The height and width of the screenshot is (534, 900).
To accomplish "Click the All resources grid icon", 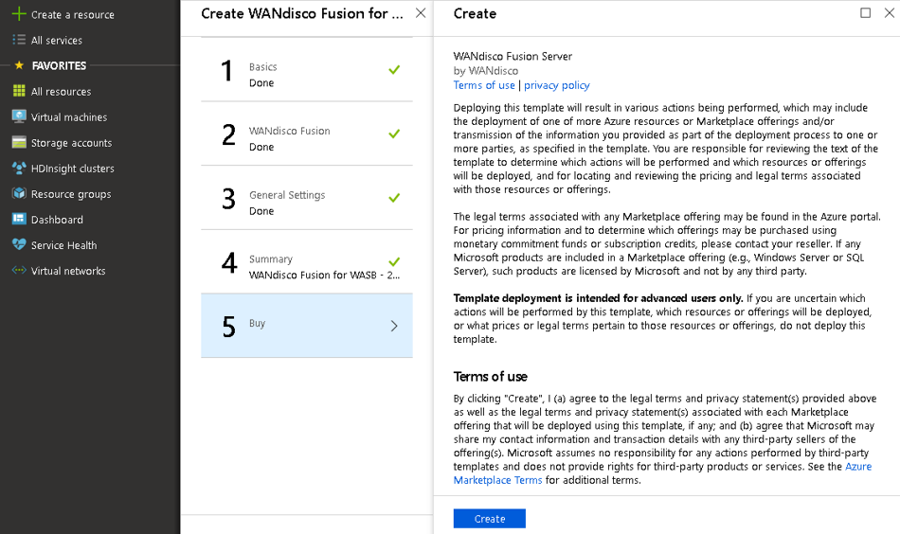I will 19,91.
